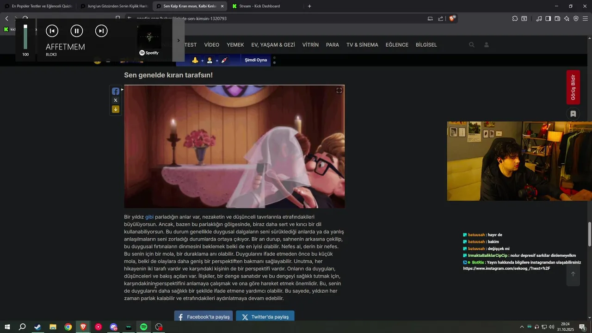Image resolution: width=592 pixels, height=333 pixels.
Task: Open the site search magnifier icon
Action: click(472, 45)
